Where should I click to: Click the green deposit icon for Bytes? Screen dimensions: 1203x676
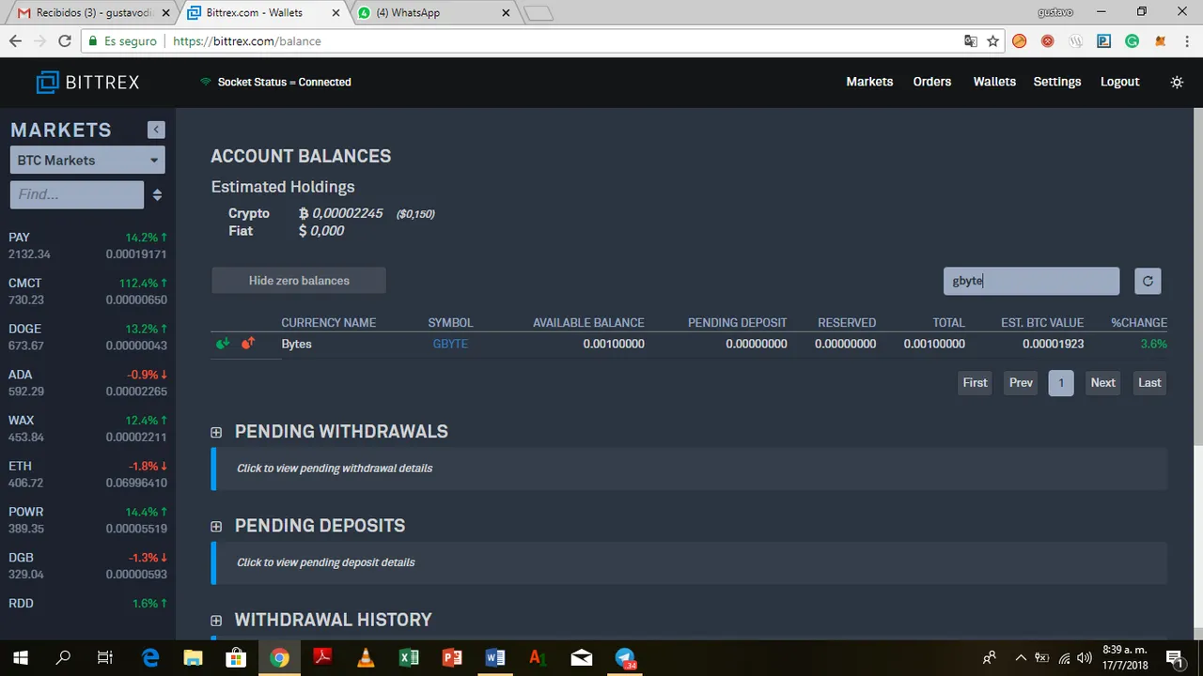tap(223, 344)
